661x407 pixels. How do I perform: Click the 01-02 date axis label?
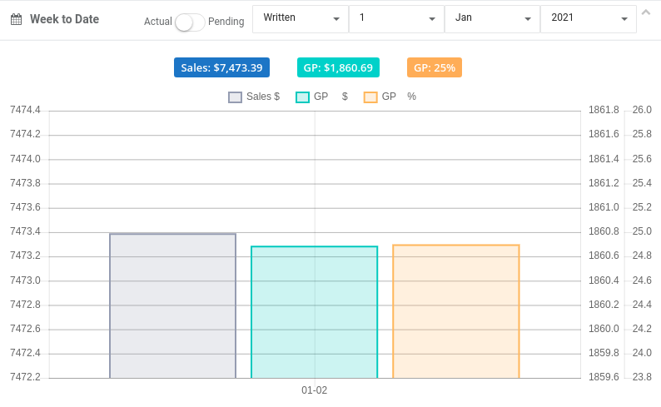tap(314, 390)
